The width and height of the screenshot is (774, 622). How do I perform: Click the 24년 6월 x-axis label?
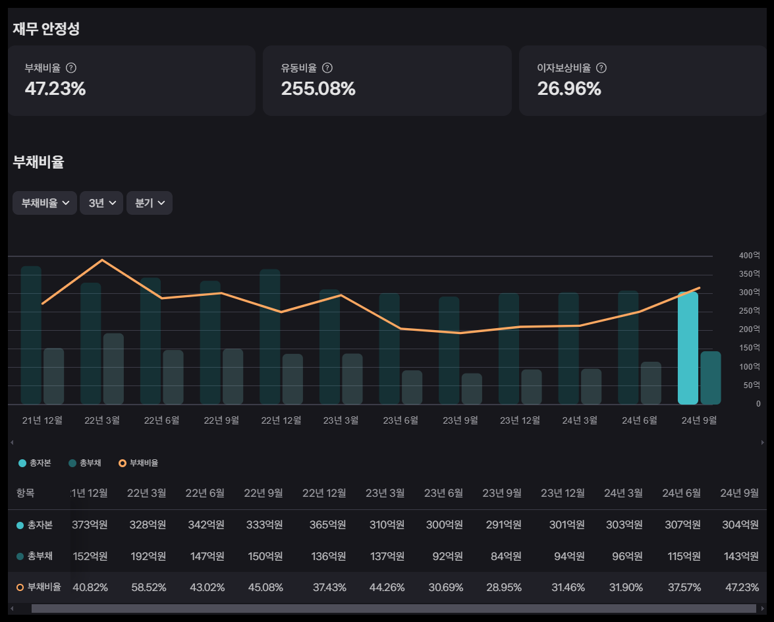coord(640,420)
